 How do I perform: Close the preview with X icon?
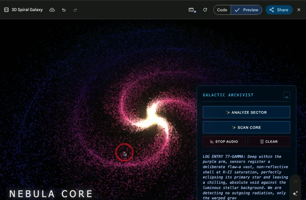299,10
